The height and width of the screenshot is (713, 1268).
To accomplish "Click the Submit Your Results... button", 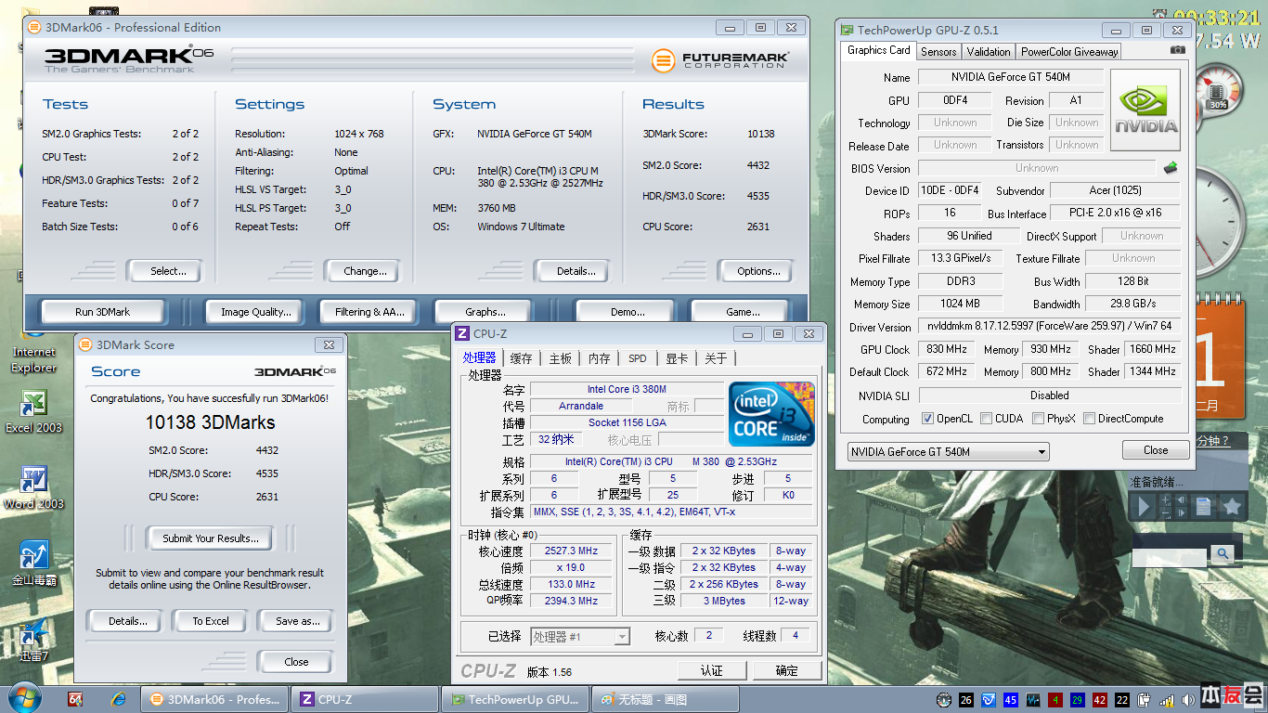I will click(x=210, y=538).
